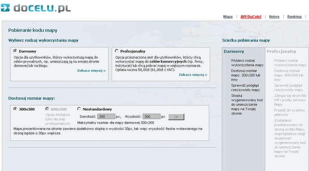Click 'Zaloguj się do profilu WP' step

(290, 100)
